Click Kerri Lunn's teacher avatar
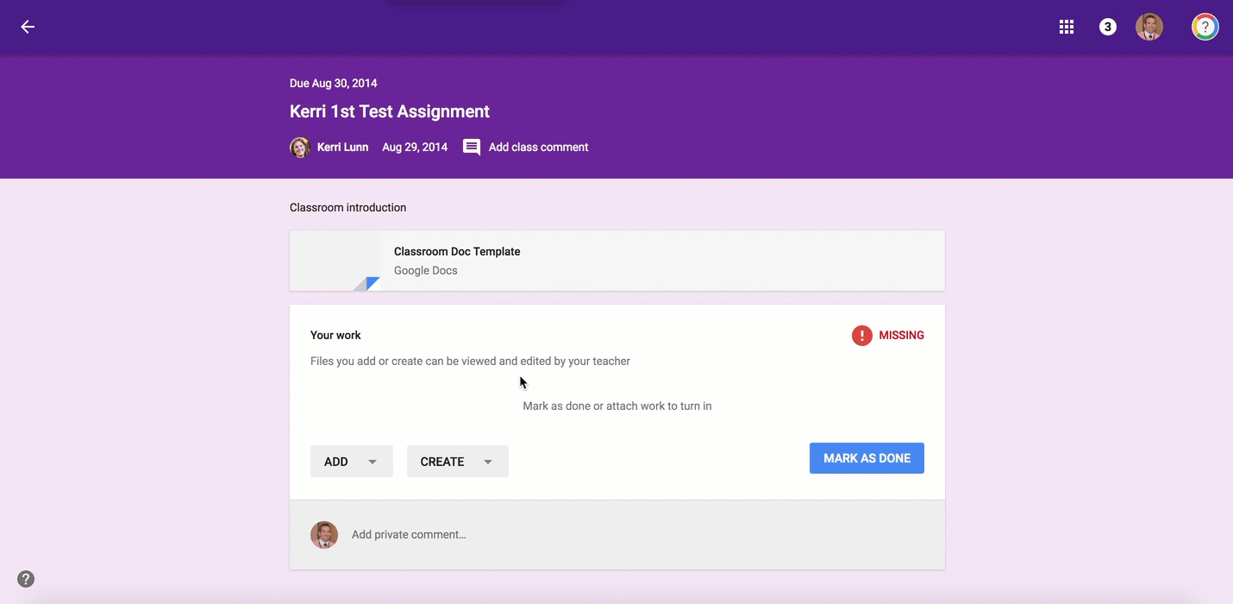 pos(300,148)
